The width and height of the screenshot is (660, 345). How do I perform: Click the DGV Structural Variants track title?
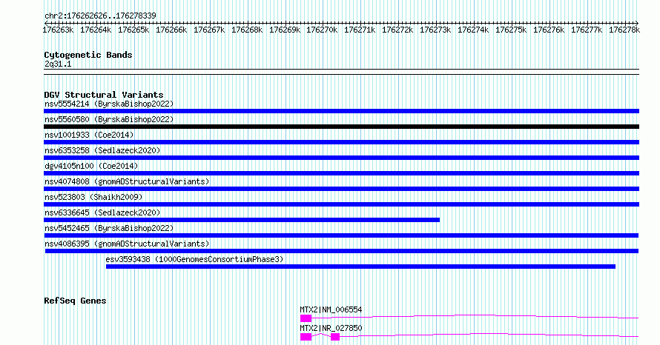104,95
